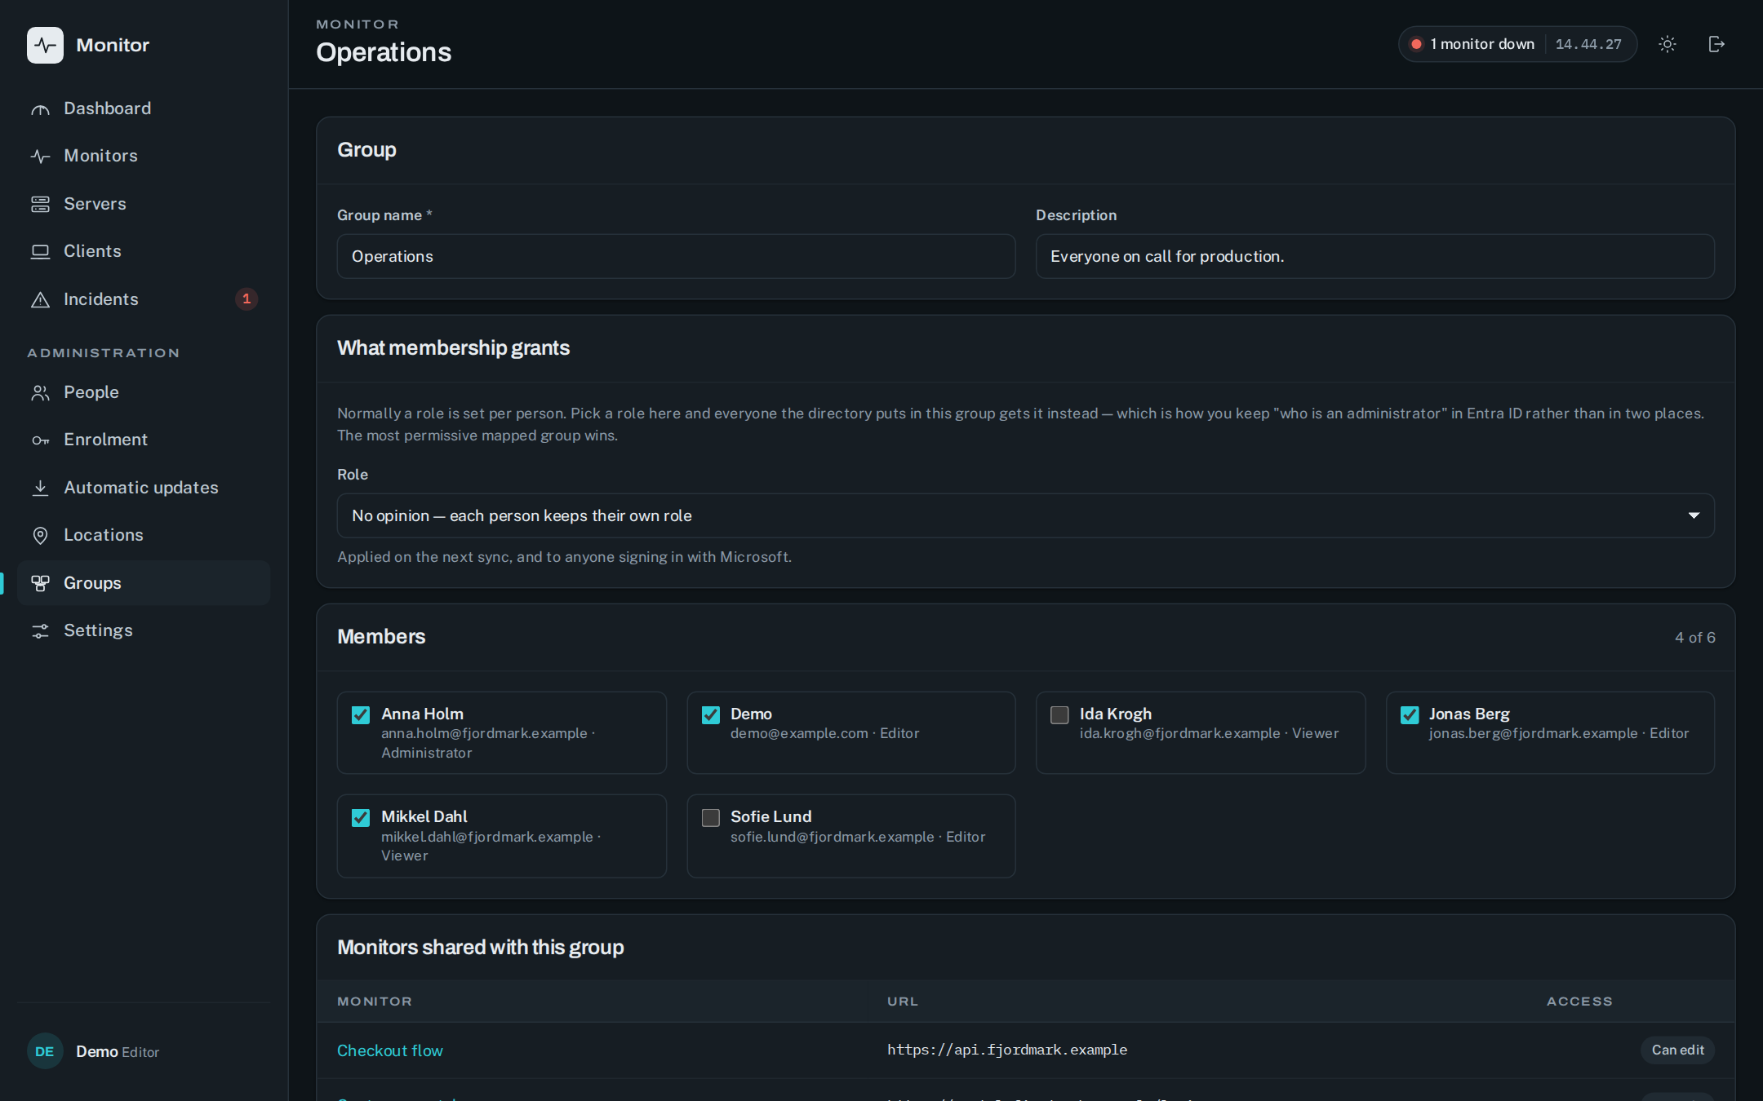Uncheck Jonas Berg membership checkbox
1763x1101 pixels.
(1410, 715)
